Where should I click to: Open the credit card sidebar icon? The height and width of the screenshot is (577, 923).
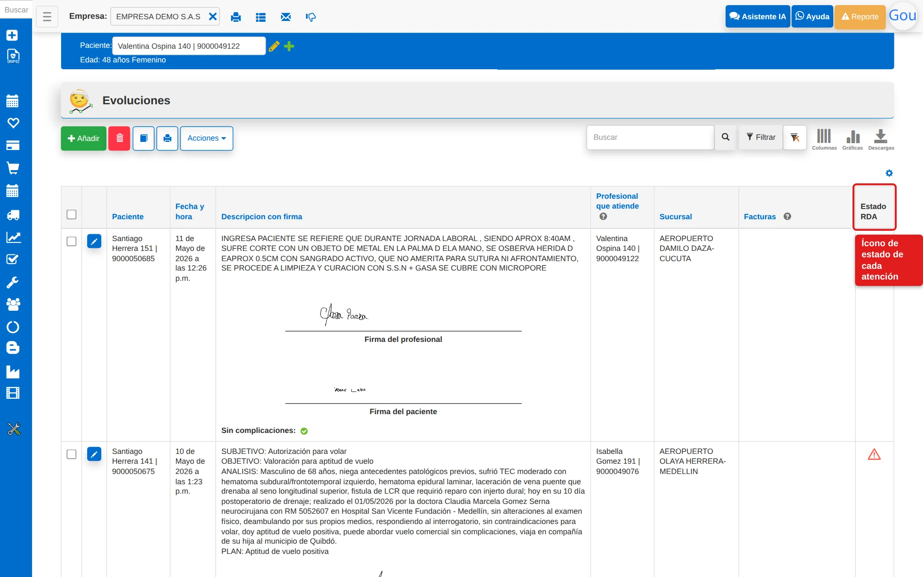tap(13, 145)
